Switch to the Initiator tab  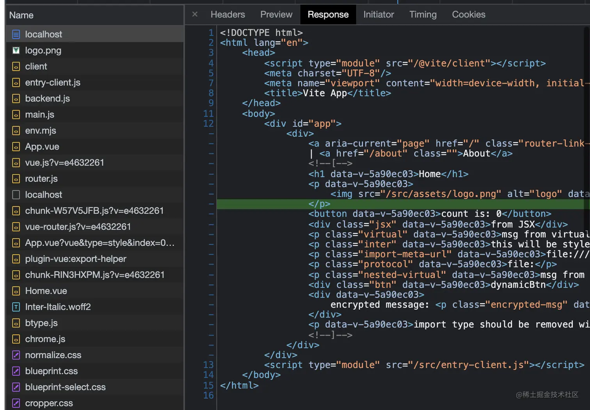coord(379,14)
